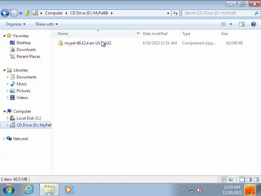Click the drive icon in address bar
This screenshot has height=196, width=261.
point(36,13)
